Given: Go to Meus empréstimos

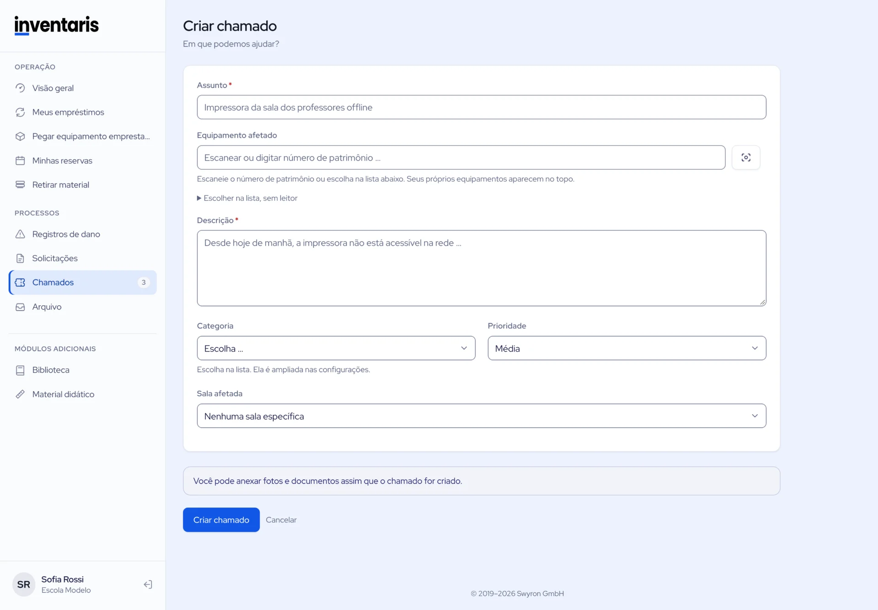Looking at the screenshot, I should pyautogui.click(x=83, y=112).
